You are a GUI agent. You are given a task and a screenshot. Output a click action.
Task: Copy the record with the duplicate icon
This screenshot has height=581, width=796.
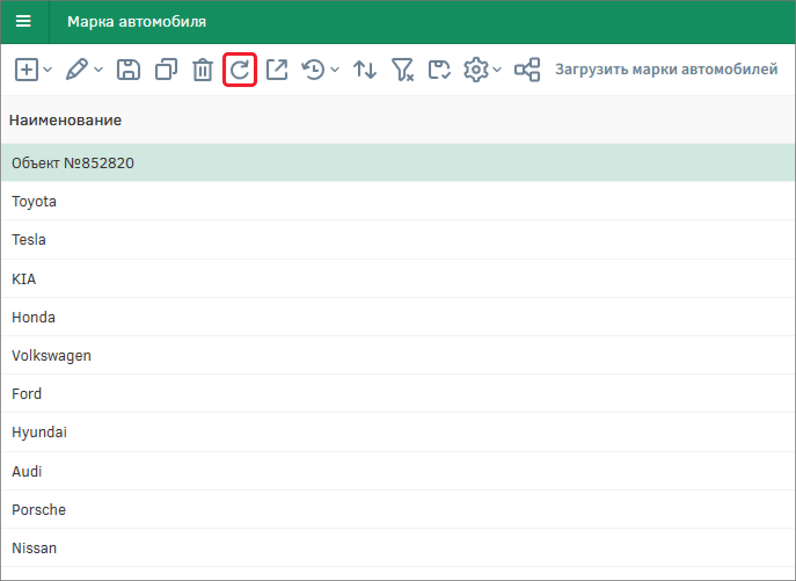166,70
